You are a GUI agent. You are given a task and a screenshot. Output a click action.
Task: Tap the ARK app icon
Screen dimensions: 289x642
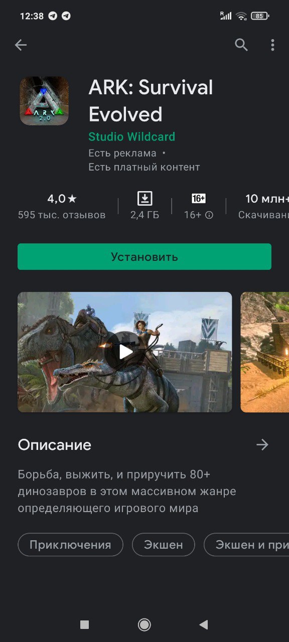point(44,101)
